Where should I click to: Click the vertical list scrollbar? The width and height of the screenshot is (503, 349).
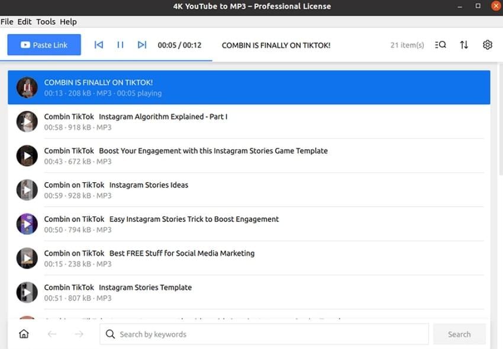tap(501, 119)
